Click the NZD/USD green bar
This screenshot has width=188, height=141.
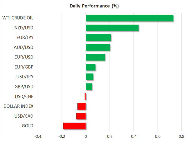[x=112, y=28]
